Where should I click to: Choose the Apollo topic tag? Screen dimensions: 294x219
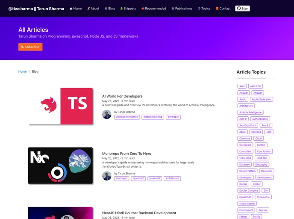point(243,99)
